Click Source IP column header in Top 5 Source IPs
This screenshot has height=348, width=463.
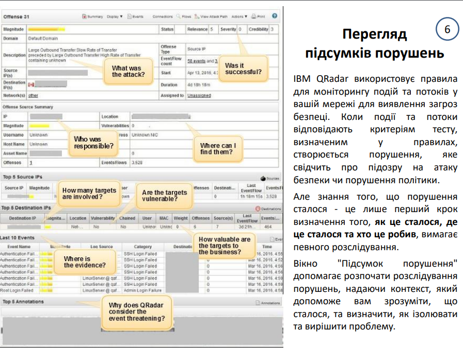pyautogui.click(x=14, y=188)
